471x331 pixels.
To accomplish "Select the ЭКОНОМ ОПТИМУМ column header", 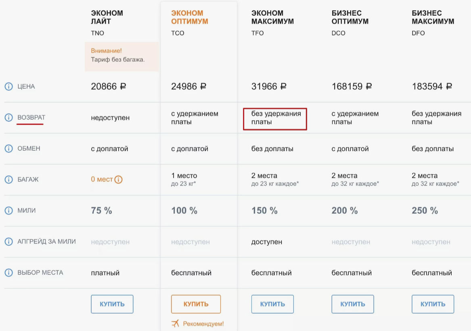I will [190, 17].
